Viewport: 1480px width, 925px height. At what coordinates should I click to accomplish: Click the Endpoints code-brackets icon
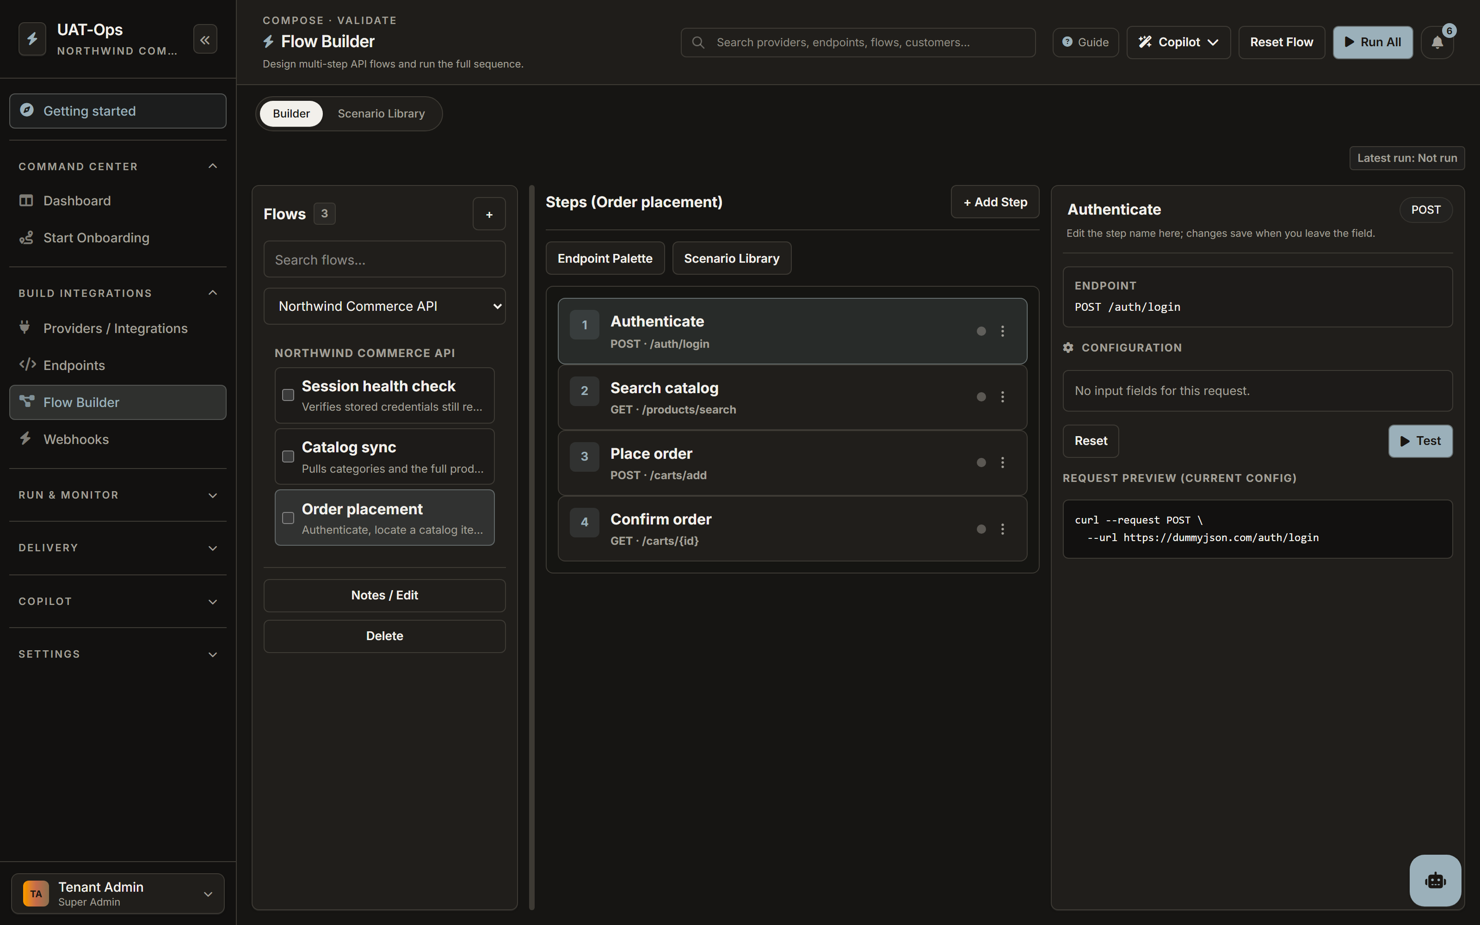pos(28,364)
